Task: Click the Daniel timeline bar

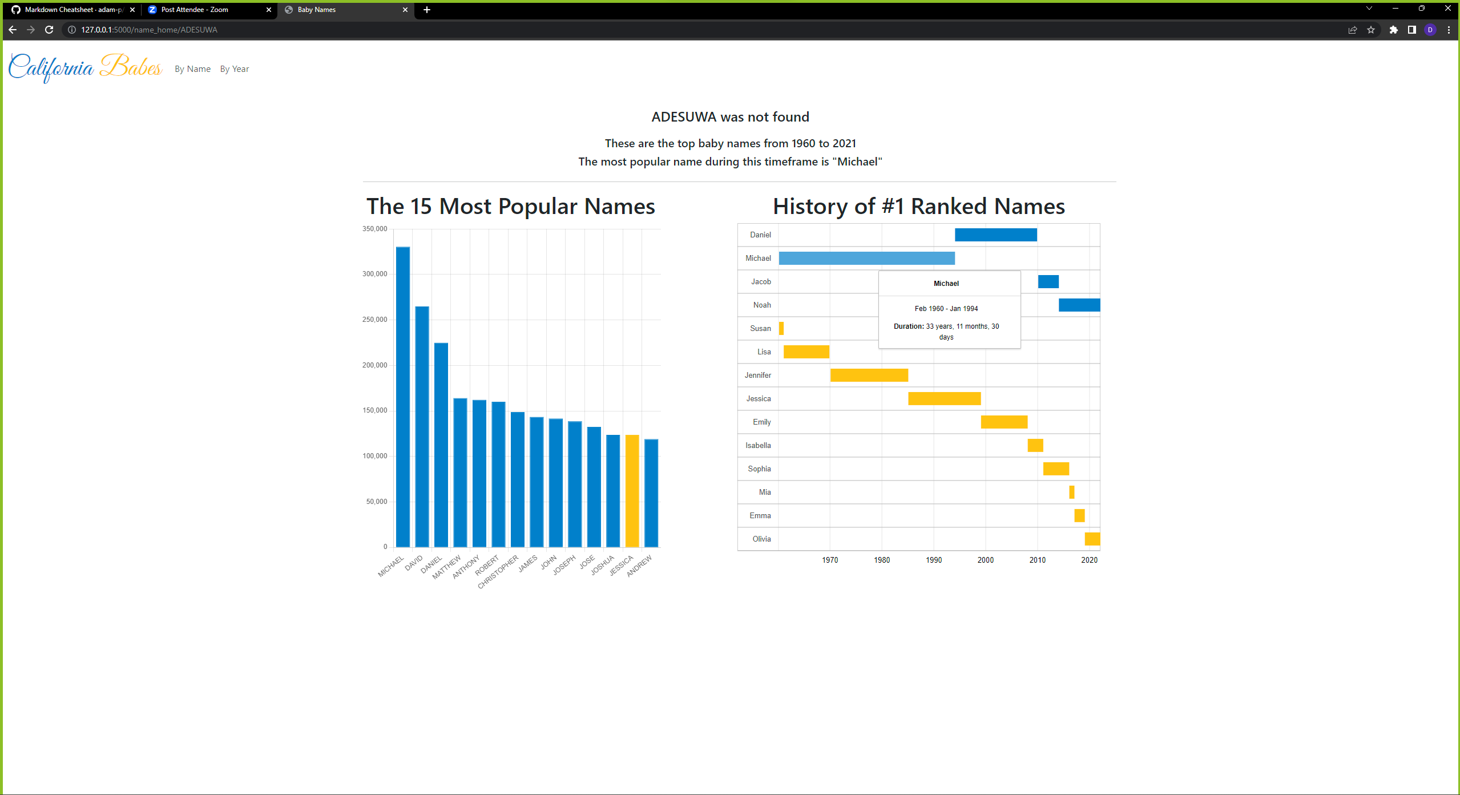Action: point(996,235)
